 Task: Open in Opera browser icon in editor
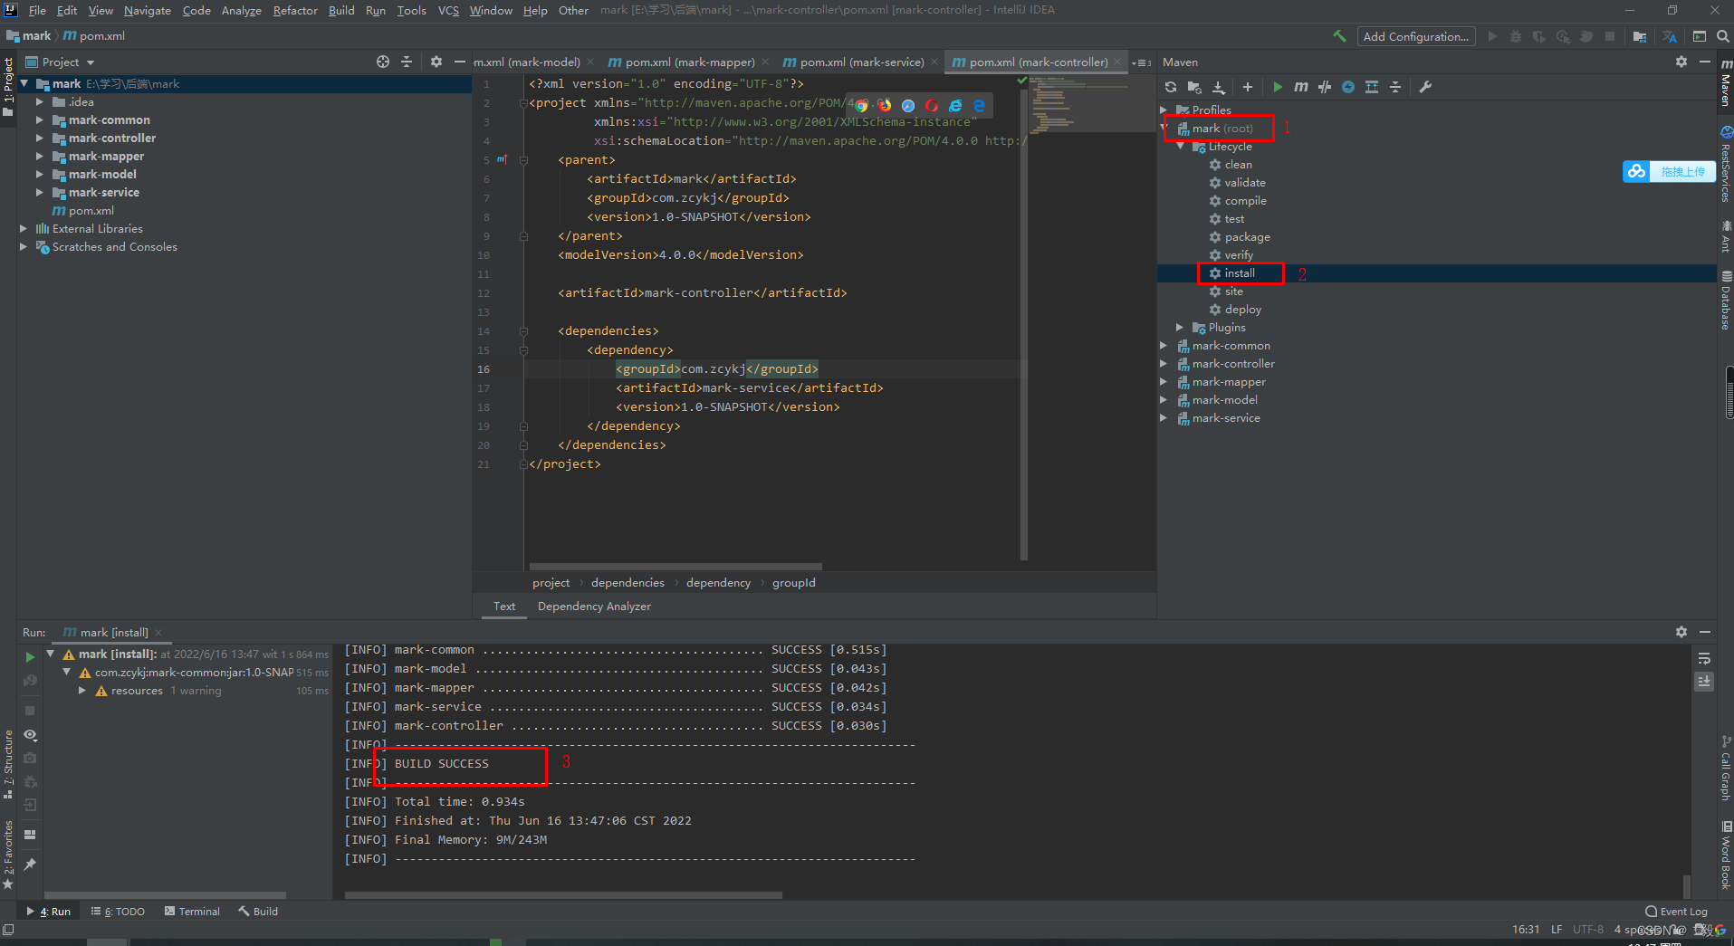[932, 106]
